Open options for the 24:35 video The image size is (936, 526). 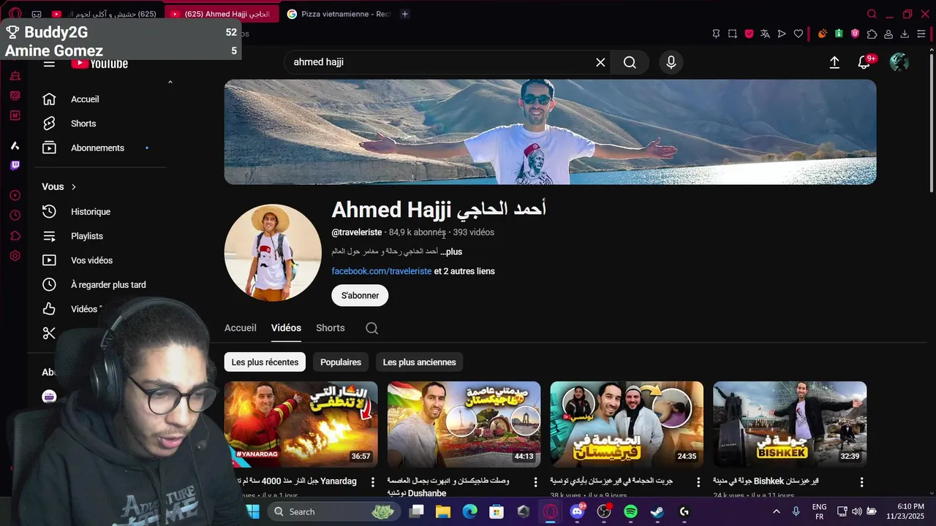click(x=698, y=482)
